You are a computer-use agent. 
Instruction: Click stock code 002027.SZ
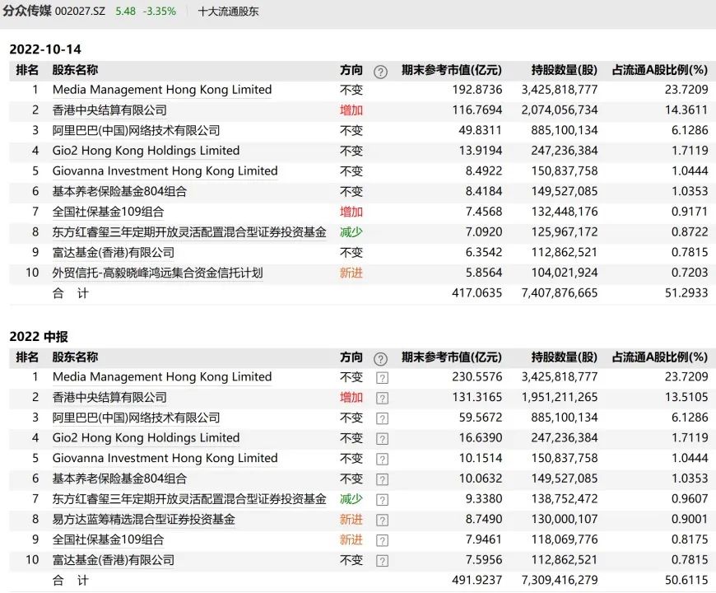(x=80, y=12)
